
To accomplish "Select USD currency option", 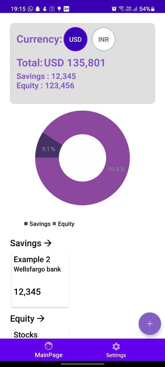I will coord(75,40).
